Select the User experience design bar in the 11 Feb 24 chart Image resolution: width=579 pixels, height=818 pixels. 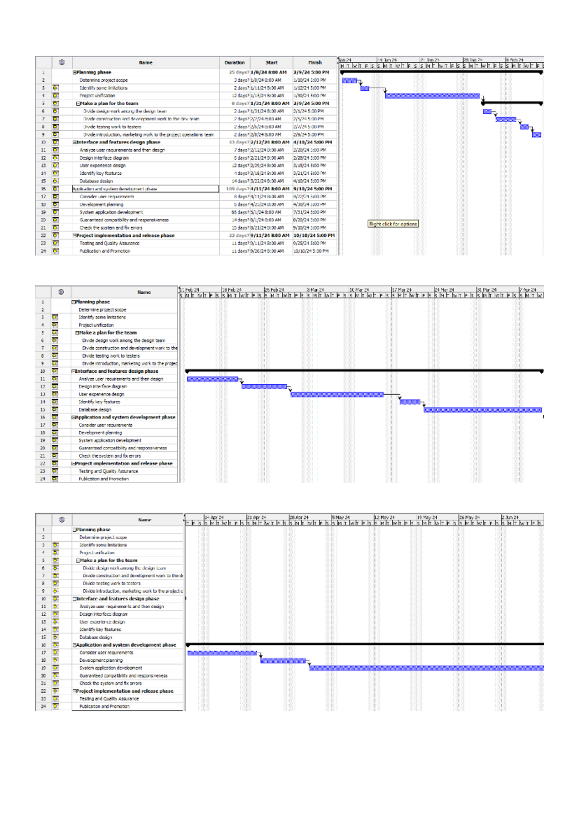pos(337,395)
